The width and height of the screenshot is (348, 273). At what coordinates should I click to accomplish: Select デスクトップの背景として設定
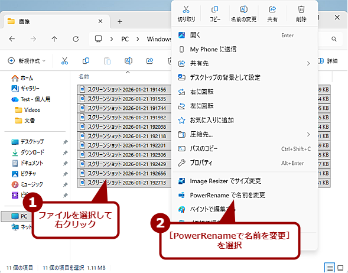click(x=245, y=77)
